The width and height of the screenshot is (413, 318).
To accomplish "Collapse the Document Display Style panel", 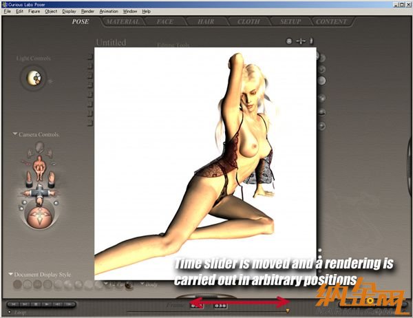I will [x=10, y=275].
